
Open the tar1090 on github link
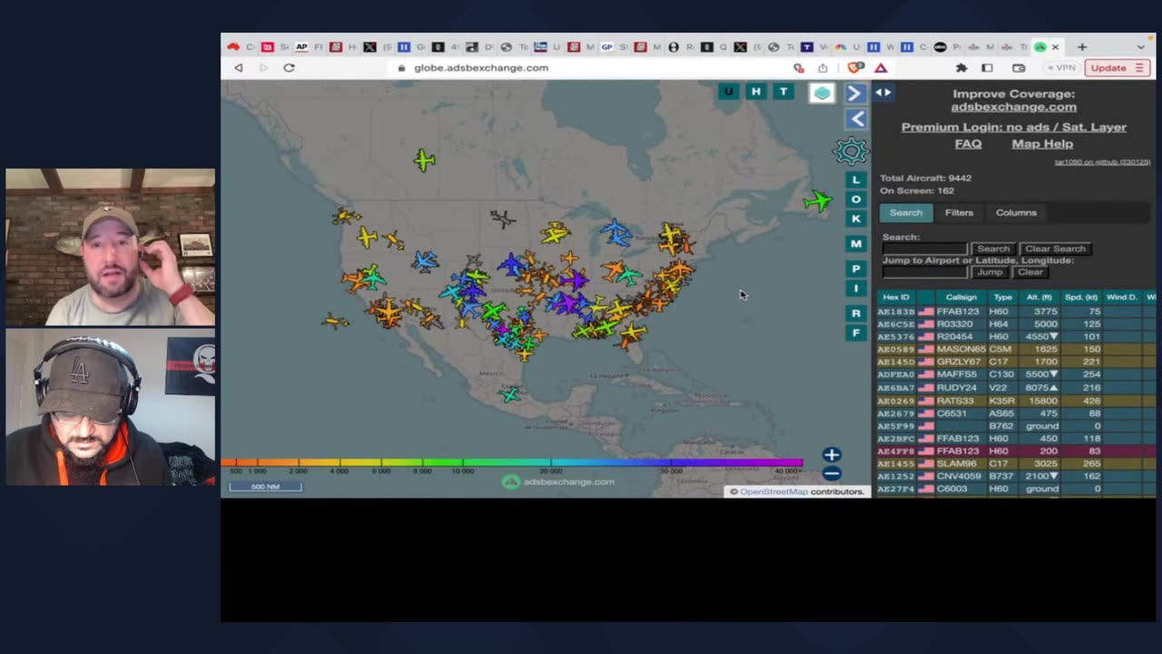[1102, 162]
